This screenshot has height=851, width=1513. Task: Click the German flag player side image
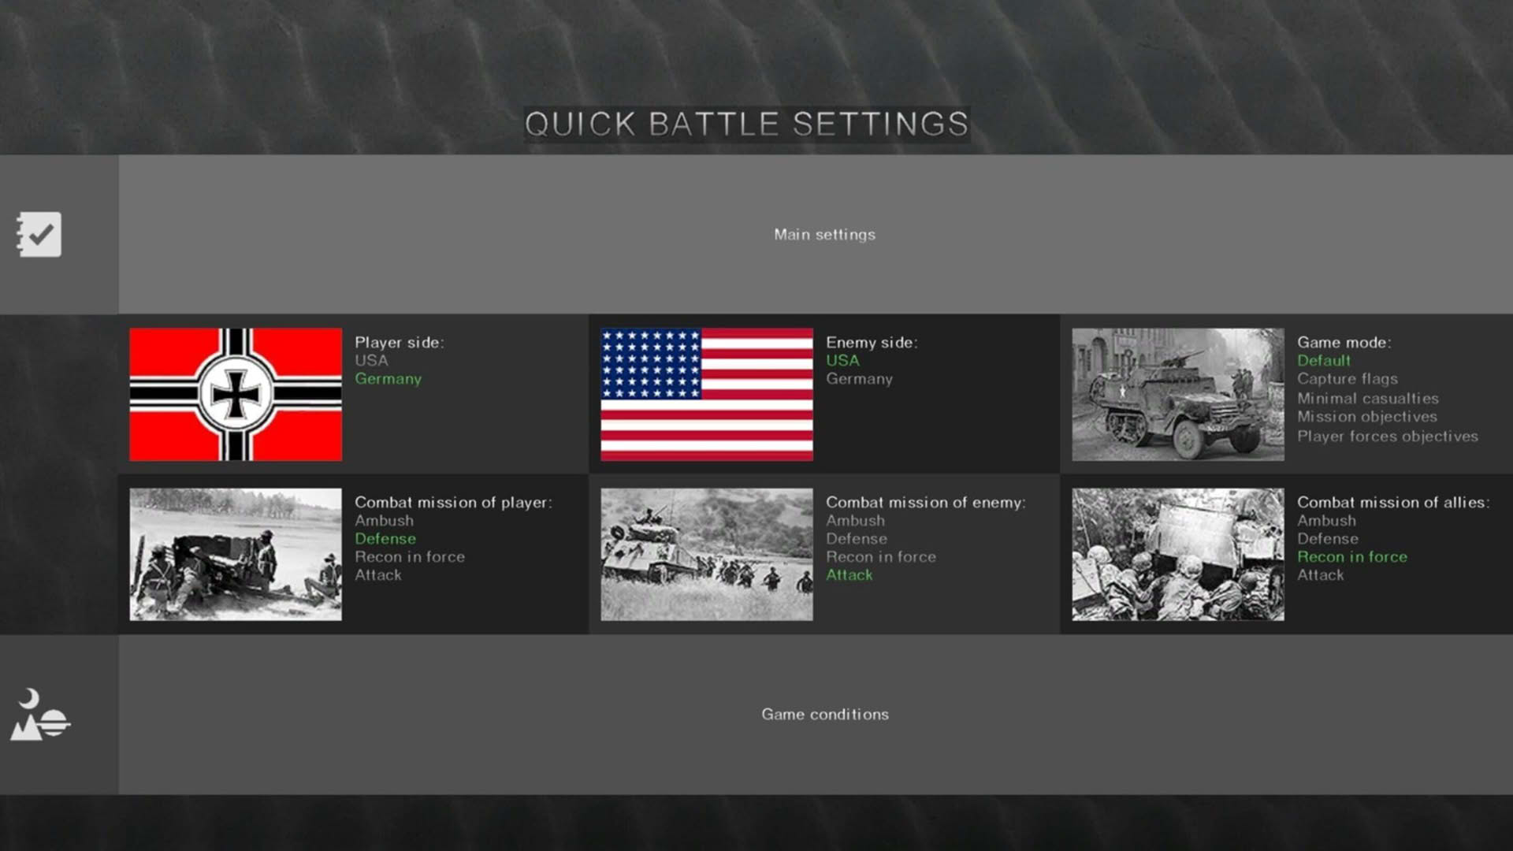click(x=236, y=394)
